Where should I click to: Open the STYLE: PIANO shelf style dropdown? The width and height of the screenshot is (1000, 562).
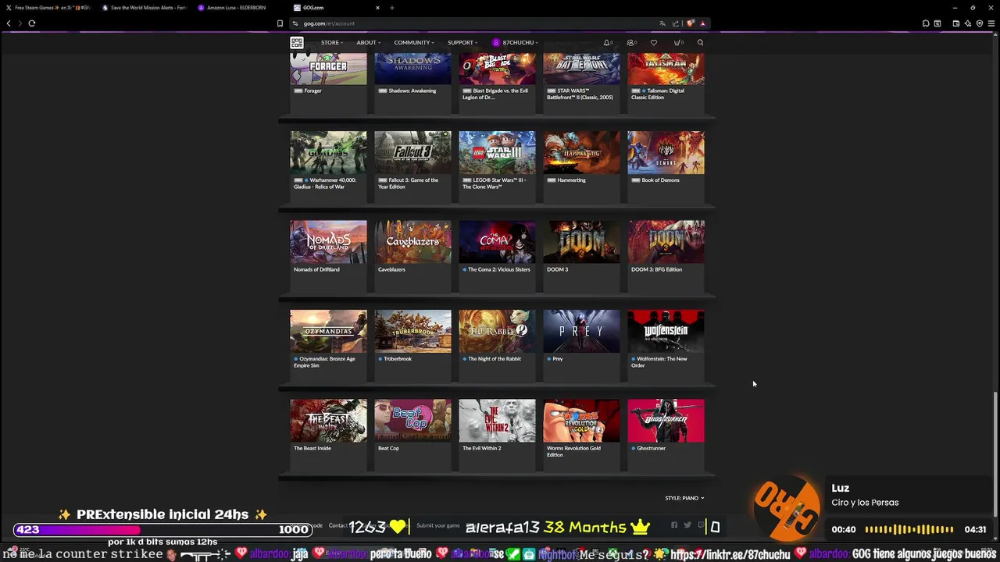pos(684,498)
